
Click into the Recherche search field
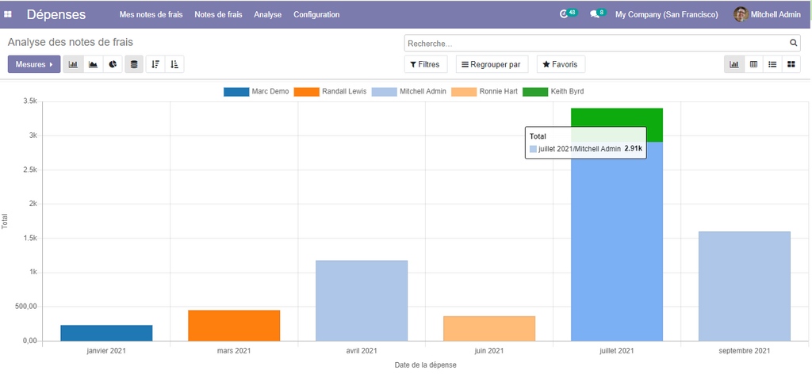(595, 43)
